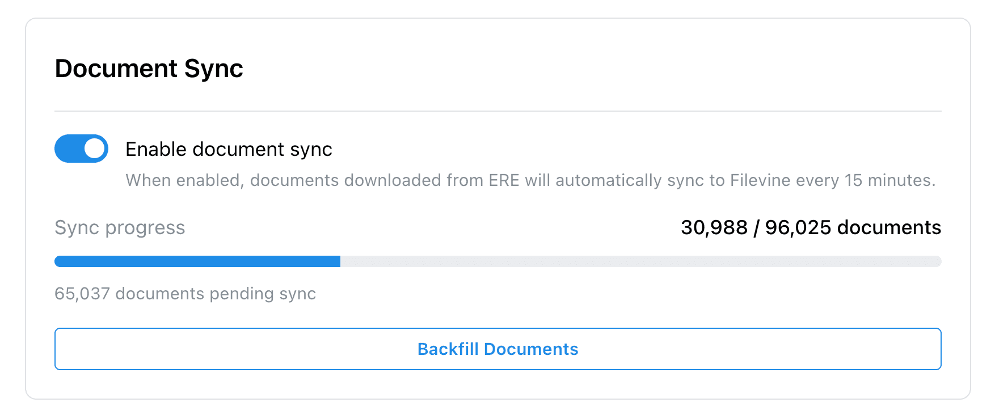The height and width of the screenshot is (415, 995).
Task: Click the Backfill Documents button
Action: point(497,349)
